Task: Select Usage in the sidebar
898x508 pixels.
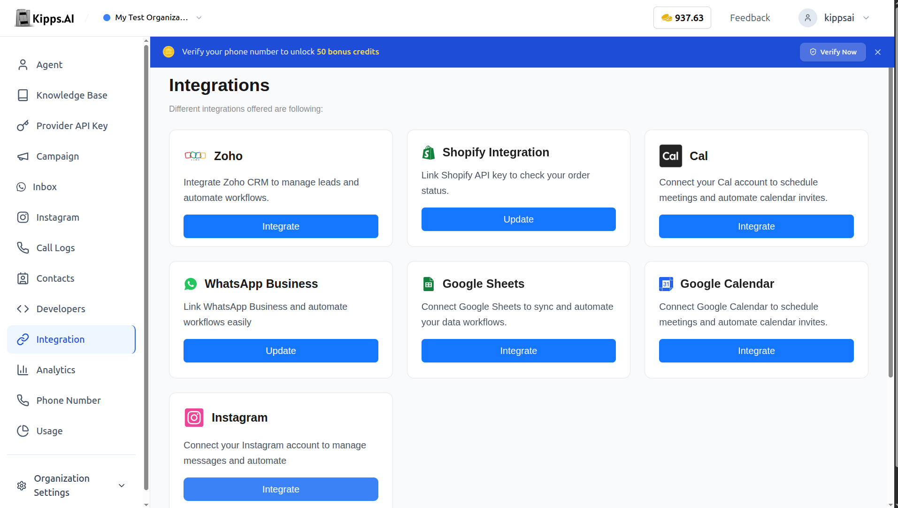Action: pos(71,431)
